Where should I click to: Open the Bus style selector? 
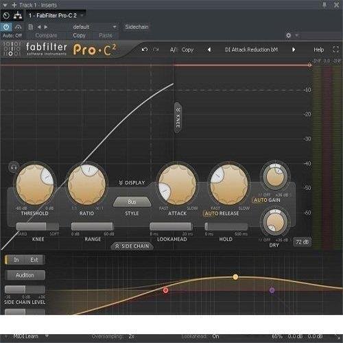(132, 202)
